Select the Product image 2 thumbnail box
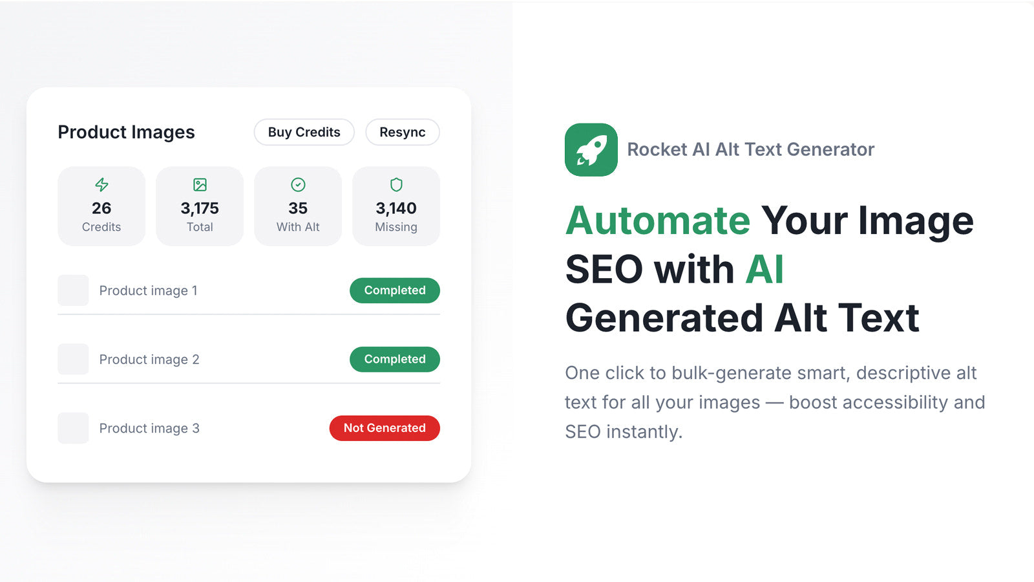This screenshot has height=582, width=1034. point(73,359)
